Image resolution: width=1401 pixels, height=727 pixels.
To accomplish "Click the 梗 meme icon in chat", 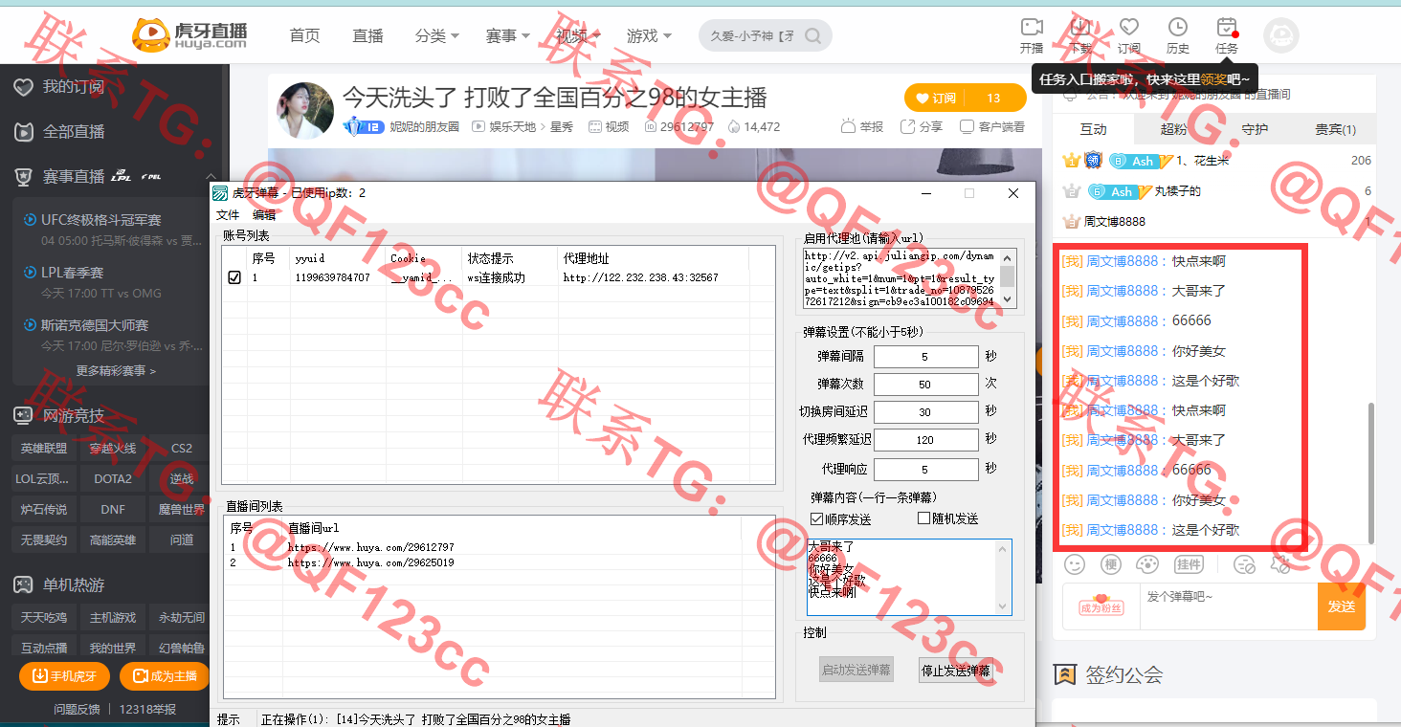I will (x=1110, y=564).
